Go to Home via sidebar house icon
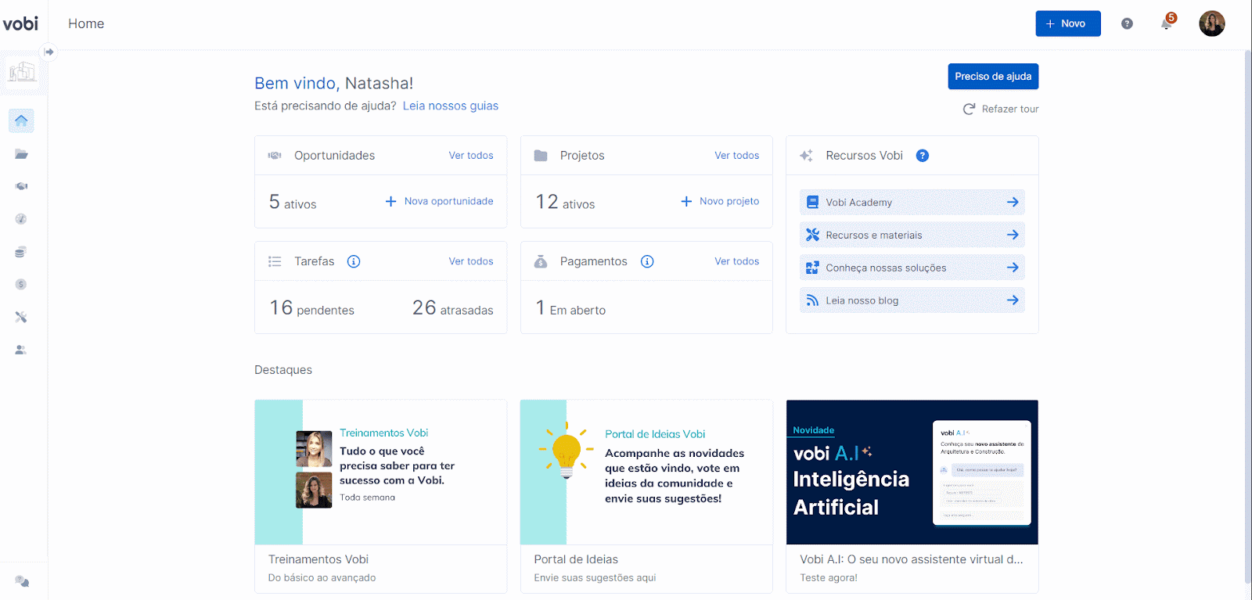 (x=21, y=120)
